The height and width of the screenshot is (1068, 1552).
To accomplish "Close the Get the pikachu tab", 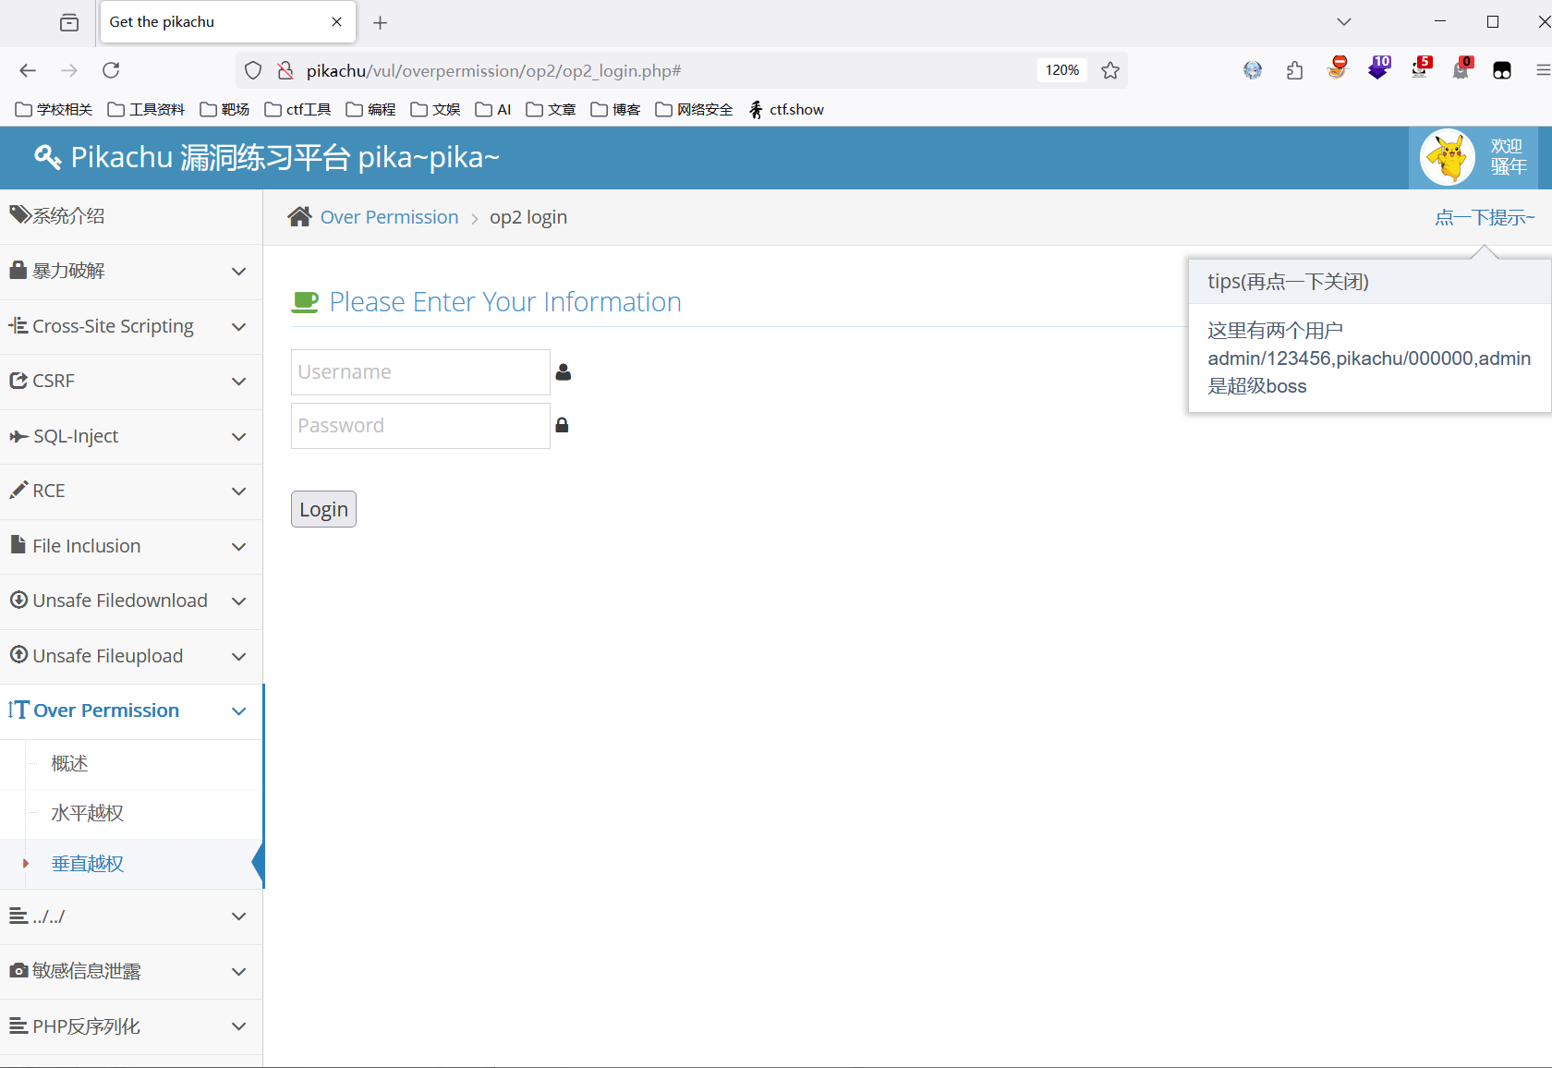I will (x=336, y=22).
